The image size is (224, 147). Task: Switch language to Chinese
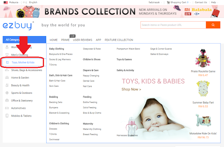tap(25, 2)
